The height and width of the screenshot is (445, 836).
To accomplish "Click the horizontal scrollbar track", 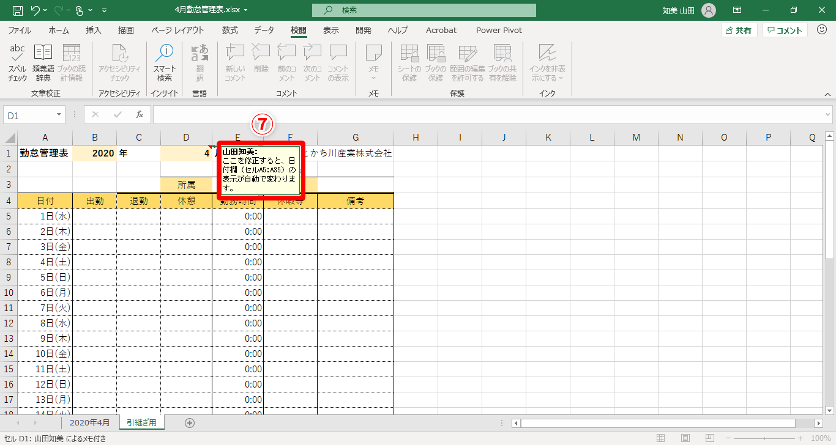I will pyautogui.click(x=667, y=423).
